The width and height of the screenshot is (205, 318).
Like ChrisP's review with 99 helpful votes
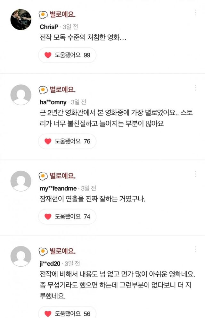click(x=67, y=55)
